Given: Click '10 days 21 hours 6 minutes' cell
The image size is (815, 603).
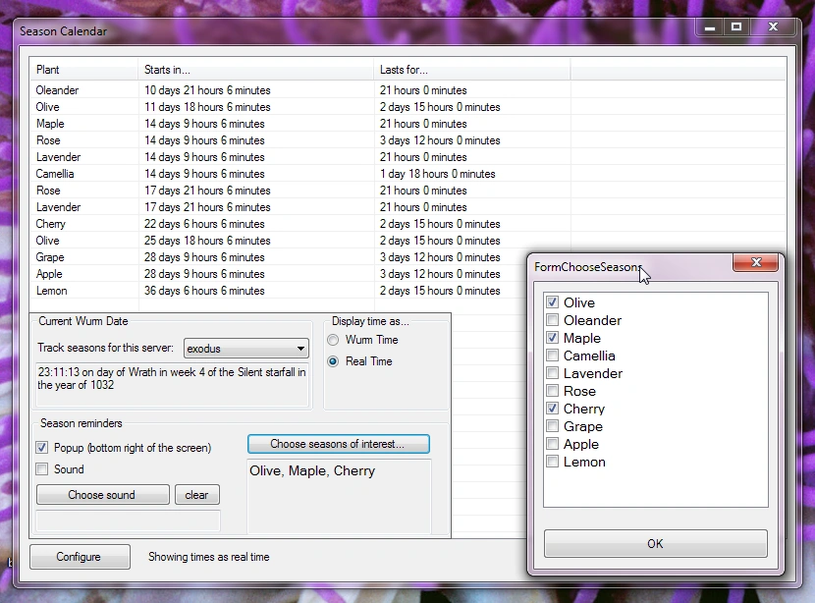Looking at the screenshot, I should coord(207,90).
